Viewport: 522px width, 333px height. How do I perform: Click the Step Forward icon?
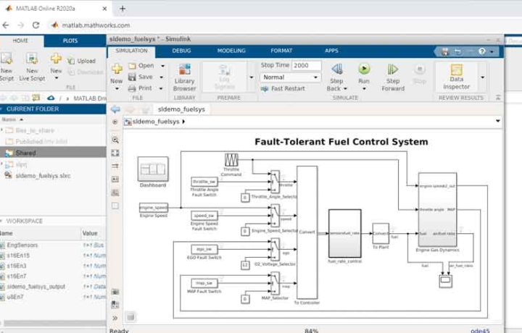click(392, 71)
